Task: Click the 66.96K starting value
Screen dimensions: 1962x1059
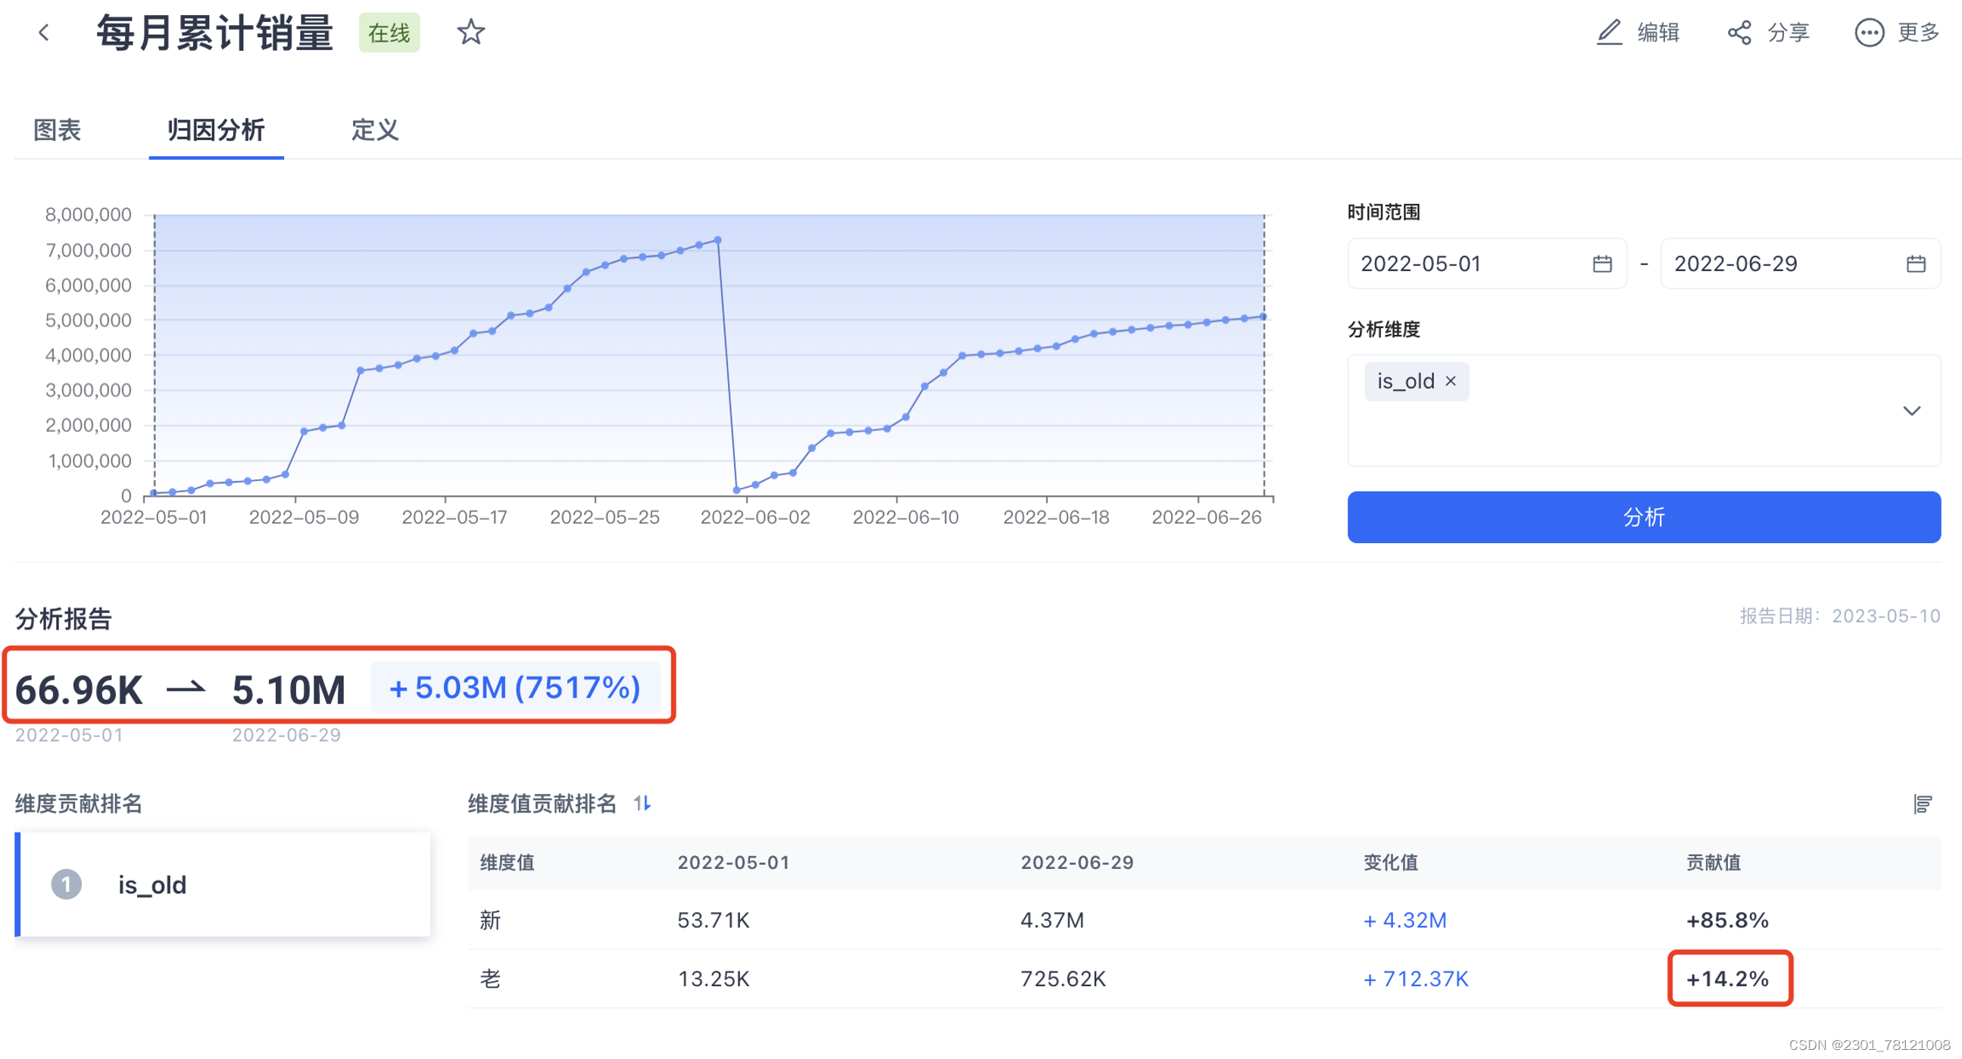Action: click(79, 689)
